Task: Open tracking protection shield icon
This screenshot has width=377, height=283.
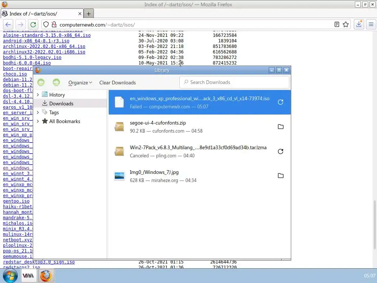Action: pyautogui.click(x=46, y=25)
